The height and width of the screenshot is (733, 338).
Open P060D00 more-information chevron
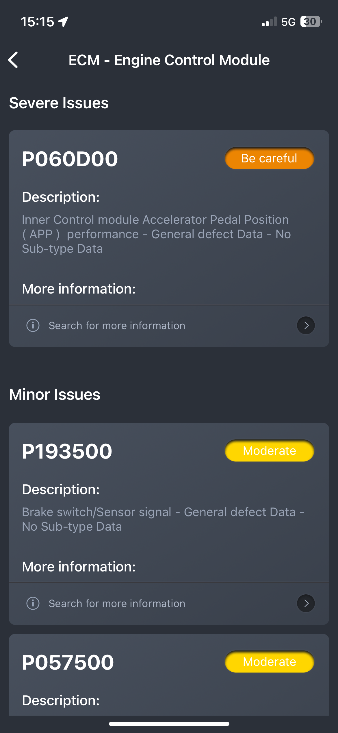(x=306, y=325)
